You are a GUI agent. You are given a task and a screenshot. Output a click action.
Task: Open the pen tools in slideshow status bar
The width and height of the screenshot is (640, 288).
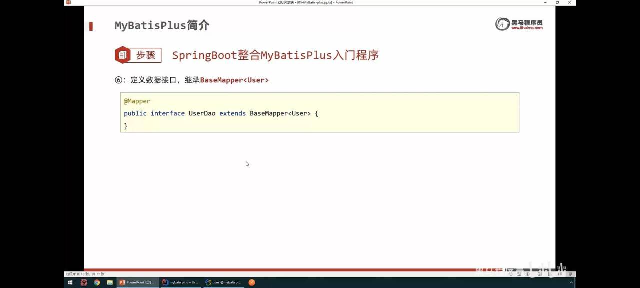[x=519, y=274]
